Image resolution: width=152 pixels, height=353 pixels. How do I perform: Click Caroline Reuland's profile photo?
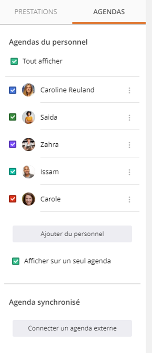[29, 90]
